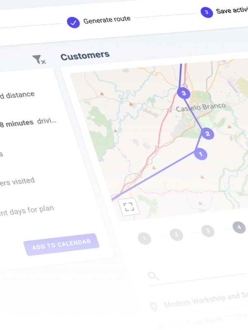Click map route marker 1

coord(200,154)
